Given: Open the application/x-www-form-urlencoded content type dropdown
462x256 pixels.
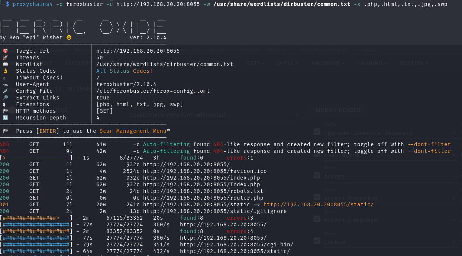Looking at the screenshot, I should pyautogui.click(x=214, y=115).
